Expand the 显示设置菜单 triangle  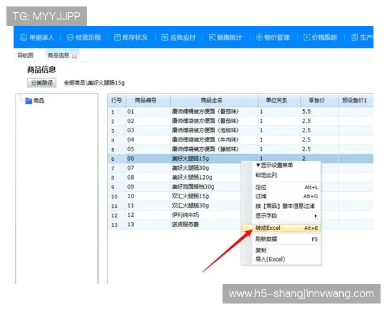point(258,165)
